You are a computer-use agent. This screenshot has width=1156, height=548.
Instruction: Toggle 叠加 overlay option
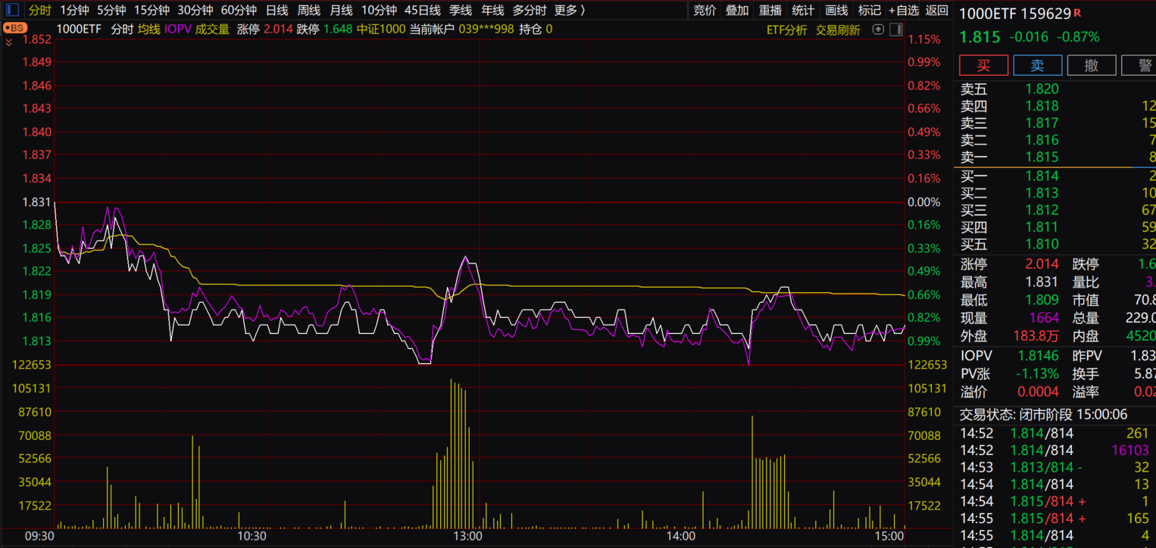point(736,10)
